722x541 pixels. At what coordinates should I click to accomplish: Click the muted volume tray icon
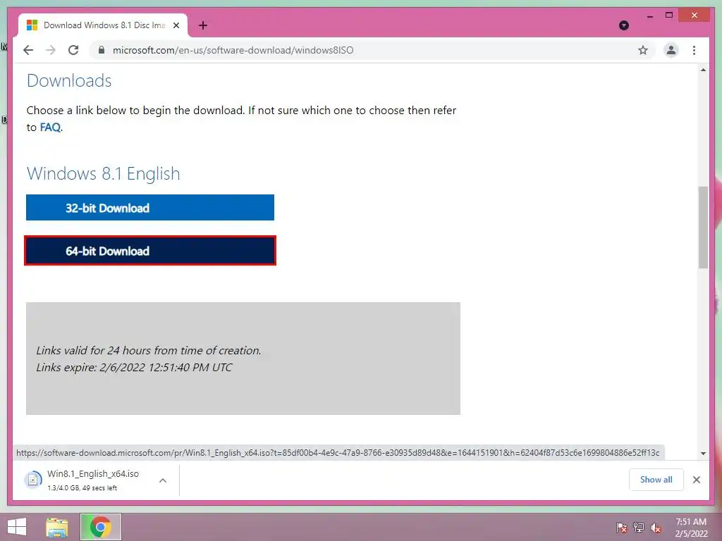point(656,528)
